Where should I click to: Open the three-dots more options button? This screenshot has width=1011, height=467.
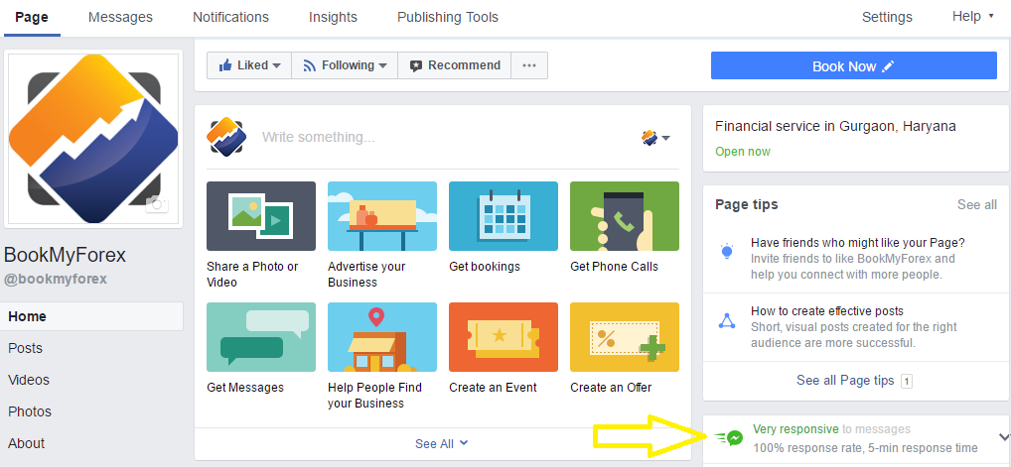coord(529,65)
